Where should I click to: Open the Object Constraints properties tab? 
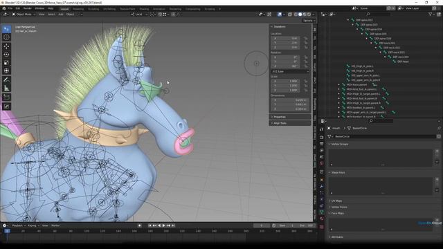322,206
